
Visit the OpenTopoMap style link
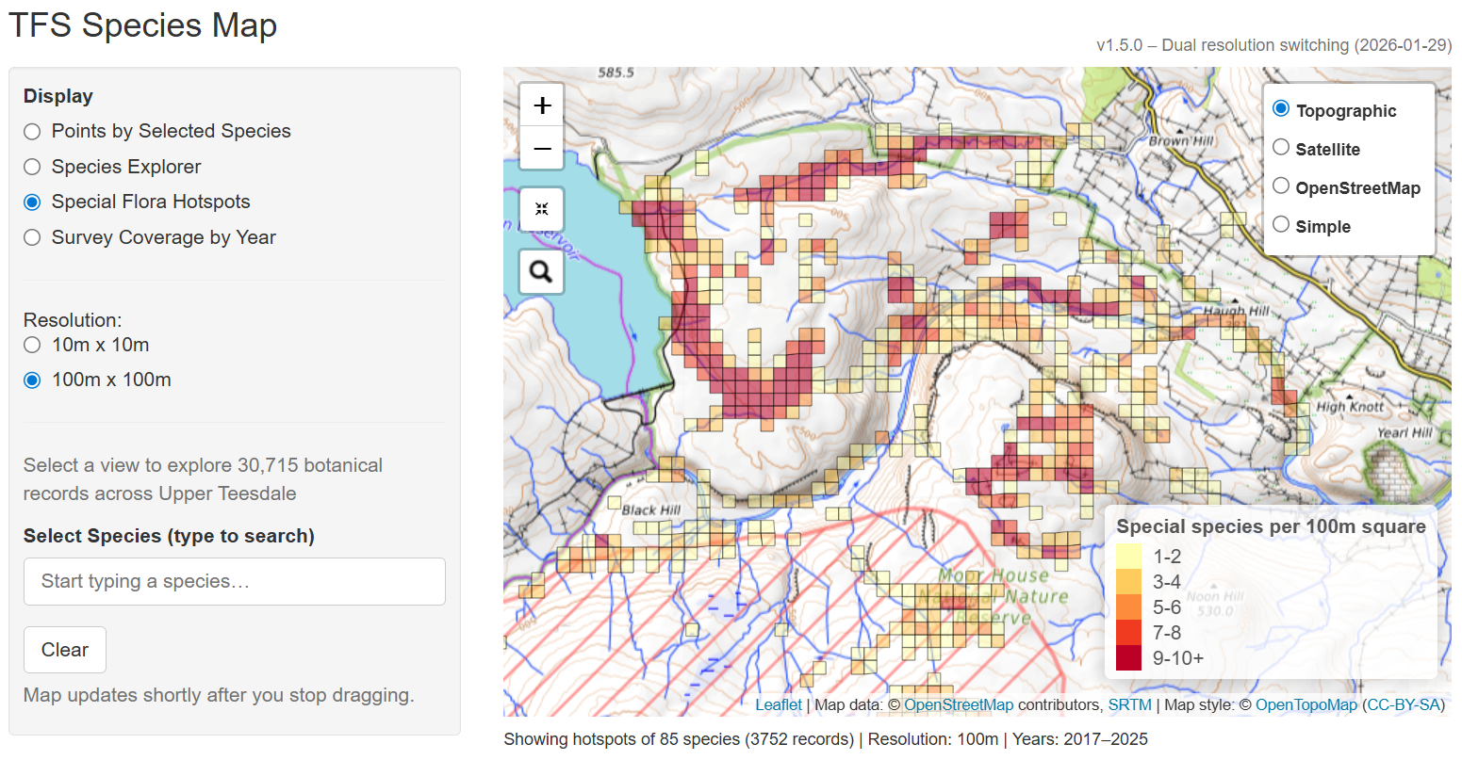[1306, 704]
